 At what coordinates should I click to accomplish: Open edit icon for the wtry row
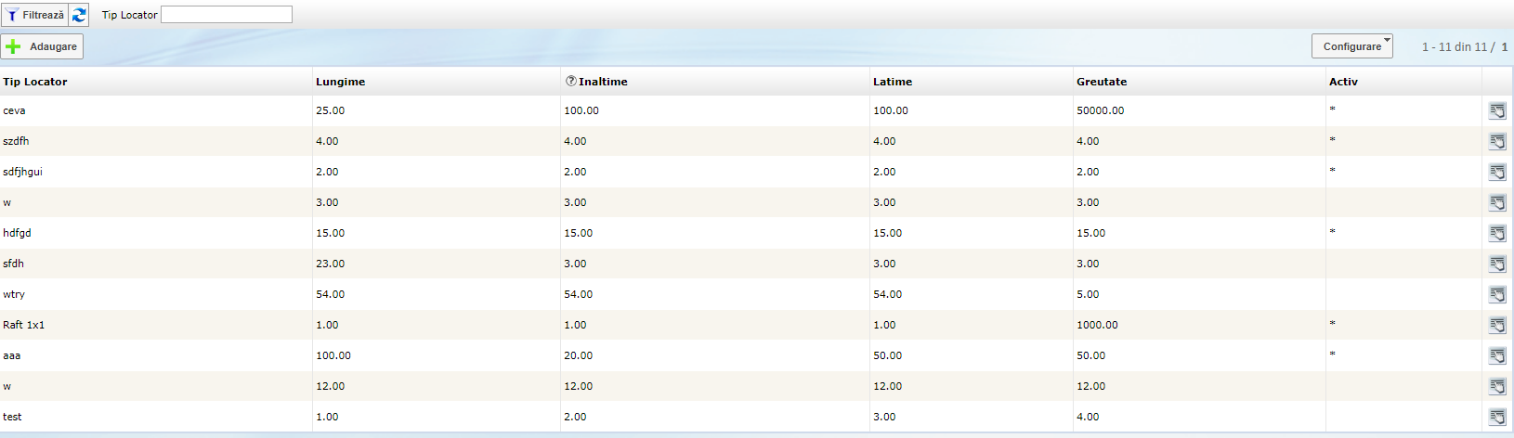[1497, 295]
